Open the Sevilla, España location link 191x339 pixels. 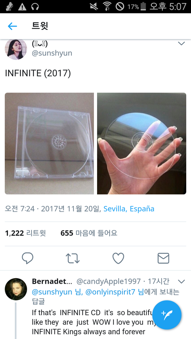pyautogui.click(x=129, y=209)
